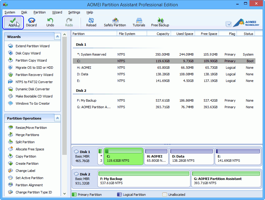
Task: Select the Disk 2 931.32GB header block
Action: 85,179
